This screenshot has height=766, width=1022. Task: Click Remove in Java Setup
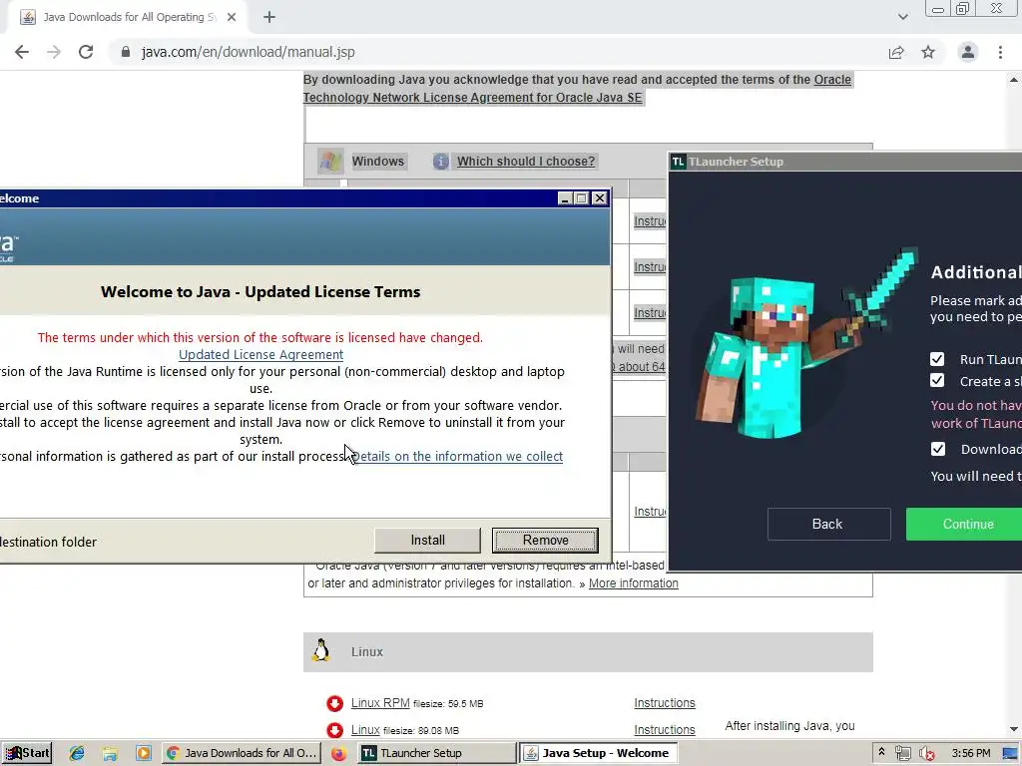[545, 540]
